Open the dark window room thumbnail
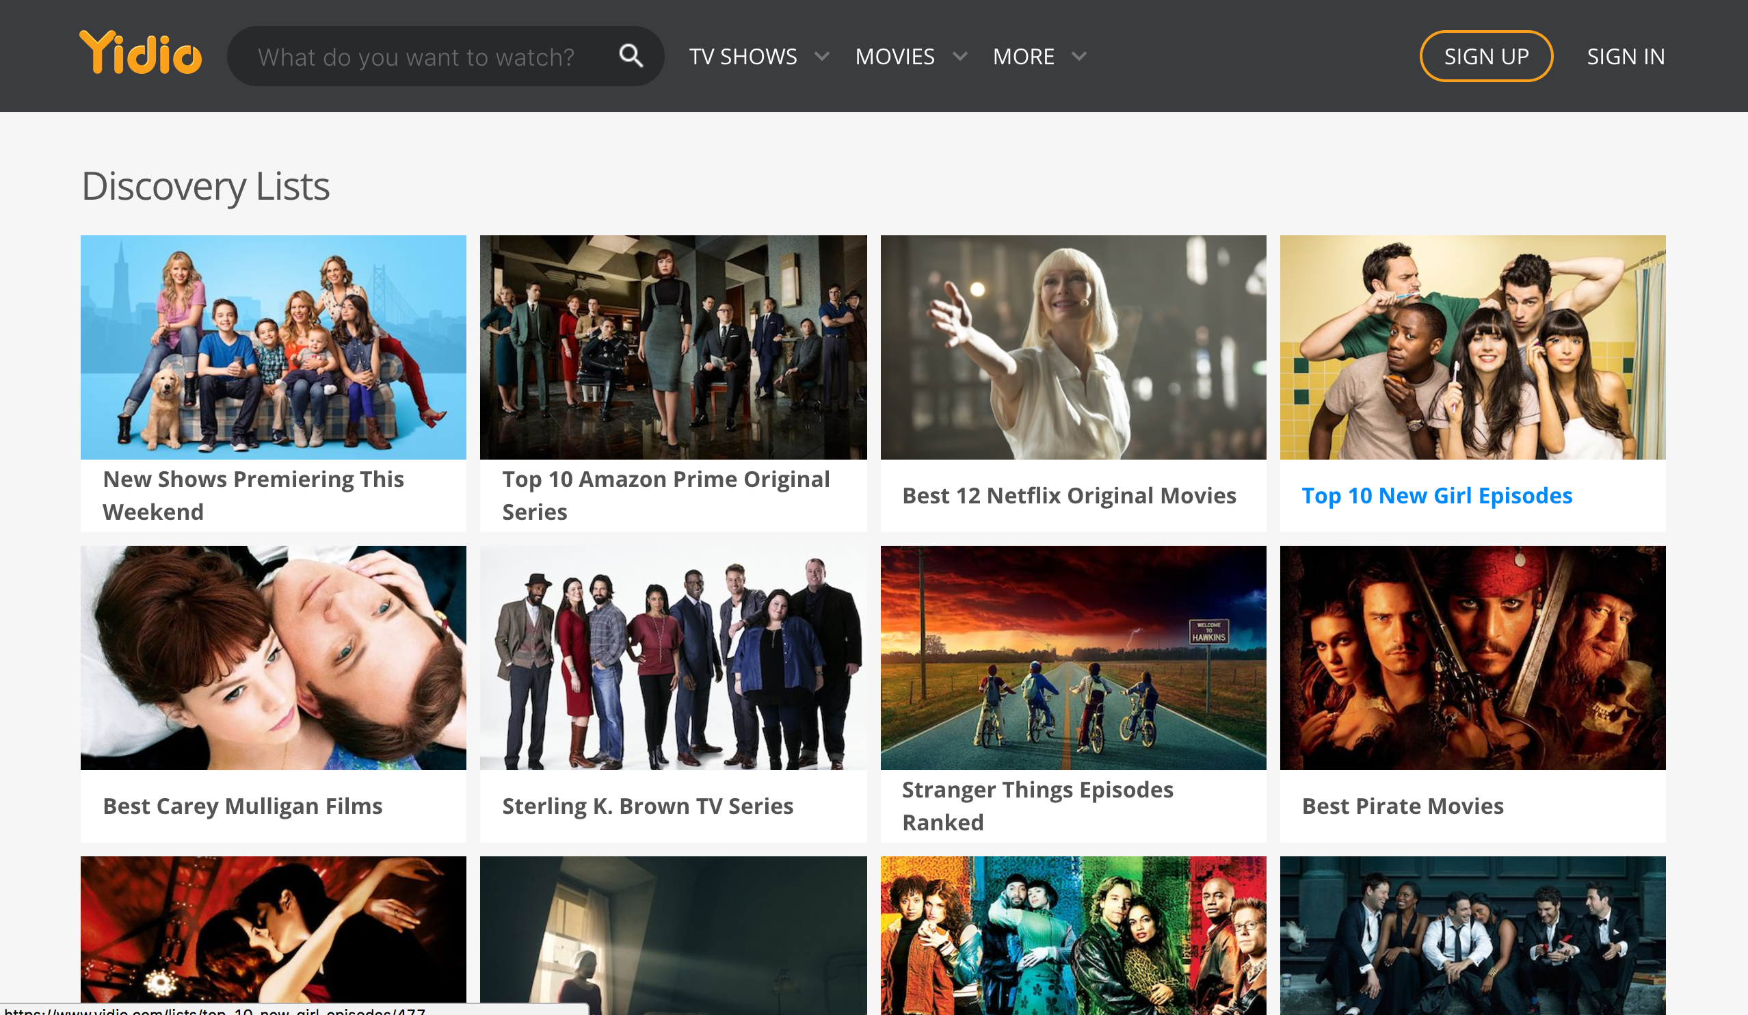1748x1015 pixels. tap(673, 935)
